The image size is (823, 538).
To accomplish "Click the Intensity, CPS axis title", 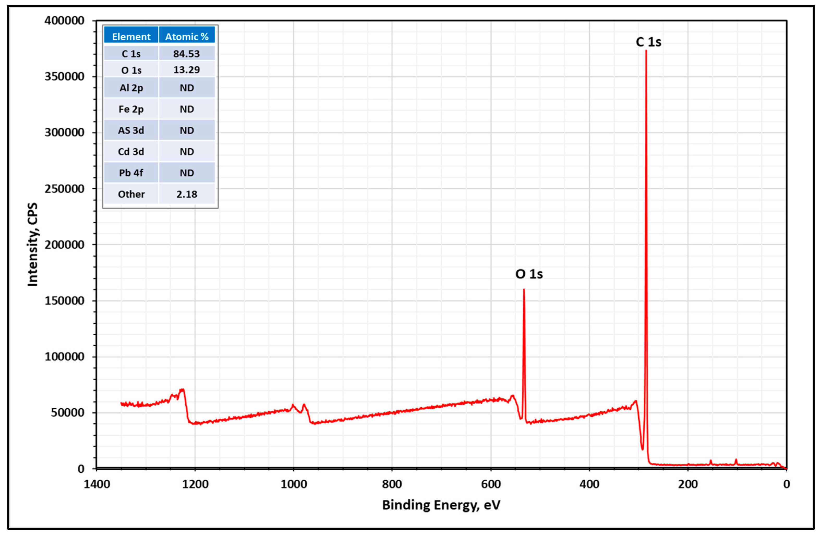I will (33, 245).
